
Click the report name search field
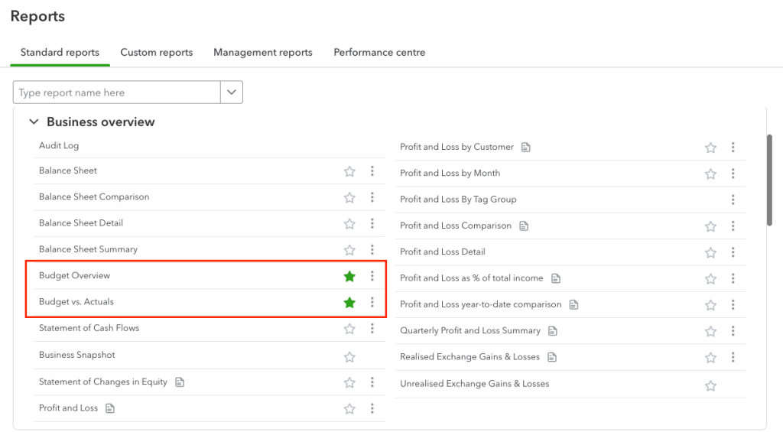tap(117, 93)
